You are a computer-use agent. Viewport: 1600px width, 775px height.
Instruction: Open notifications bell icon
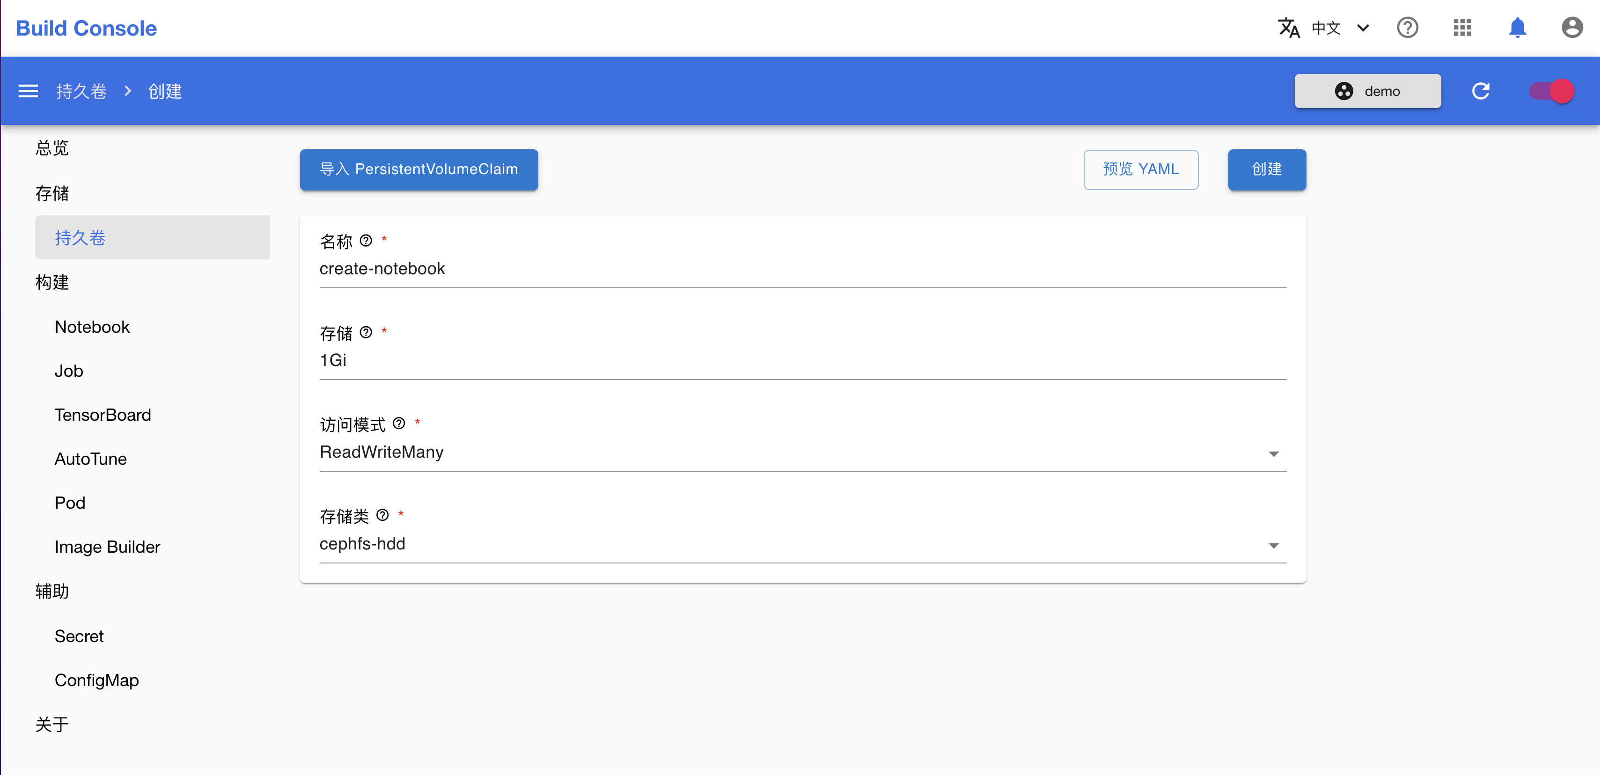[x=1518, y=28]
